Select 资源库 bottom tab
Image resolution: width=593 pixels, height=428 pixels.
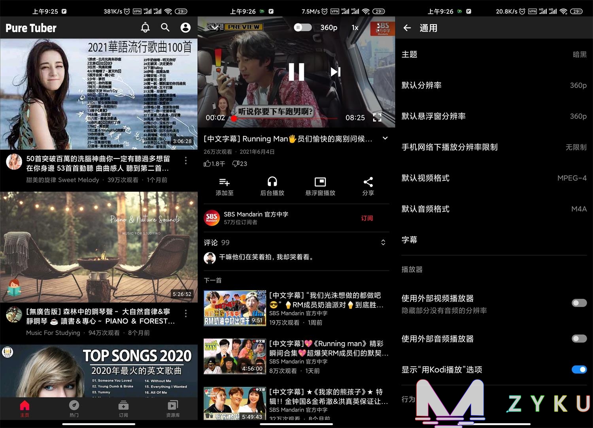[173, 409]
